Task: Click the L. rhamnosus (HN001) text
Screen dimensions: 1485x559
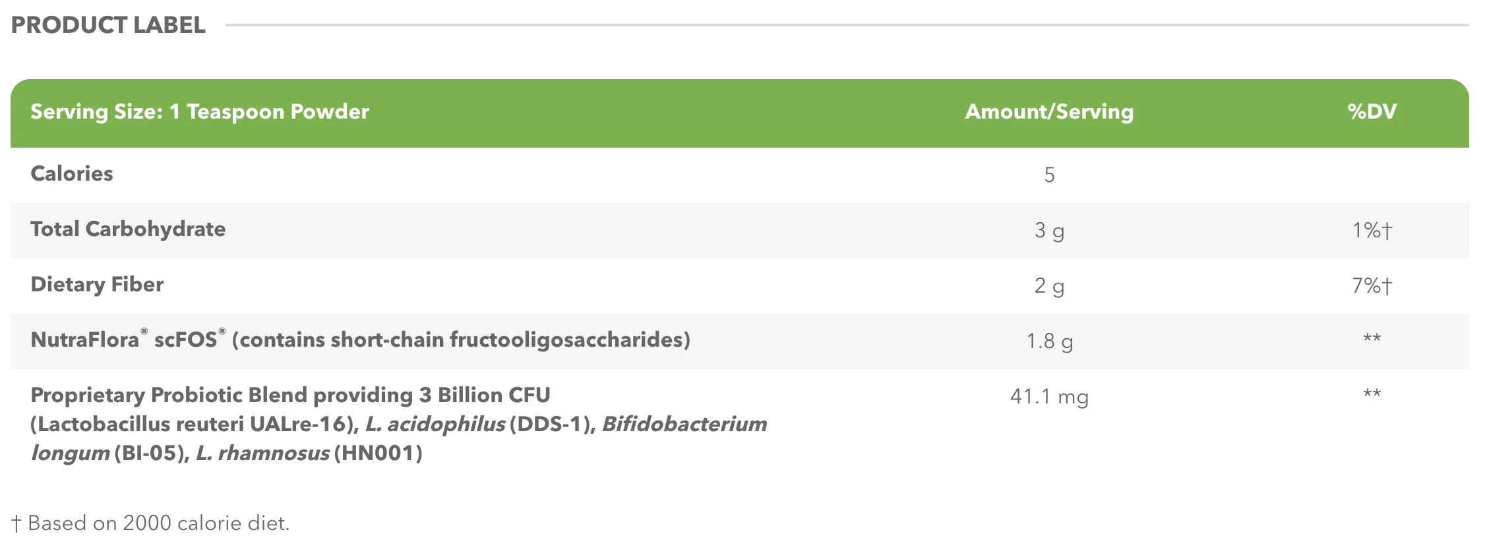Action: tap(309, 453)
